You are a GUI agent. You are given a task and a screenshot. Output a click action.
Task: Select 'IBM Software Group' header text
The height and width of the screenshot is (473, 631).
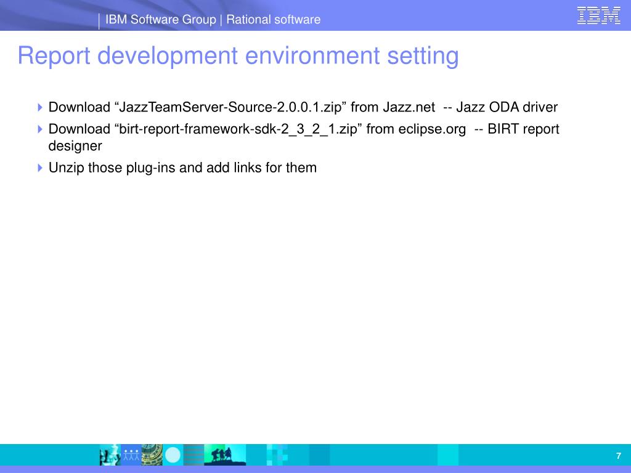point(161,19)
